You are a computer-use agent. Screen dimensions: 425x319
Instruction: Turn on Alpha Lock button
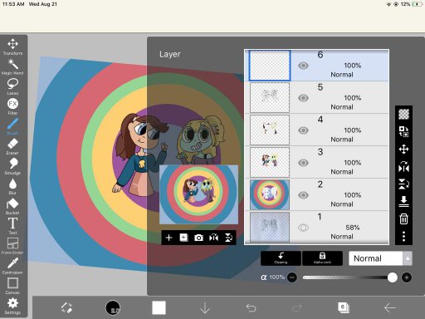(x=322, y=258)
